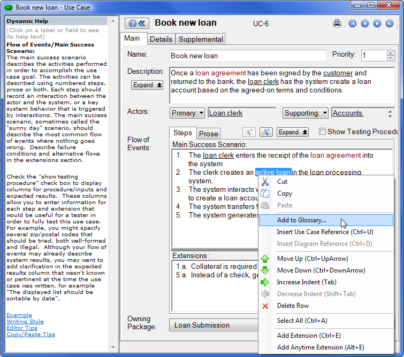Check Show Testing Procedure checkbox
The image size is (404, 357).
322,131
